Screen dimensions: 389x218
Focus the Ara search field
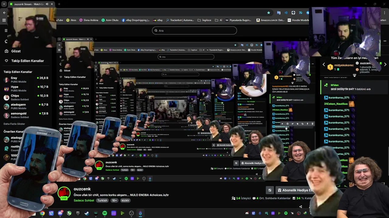(x=194, y=31)
